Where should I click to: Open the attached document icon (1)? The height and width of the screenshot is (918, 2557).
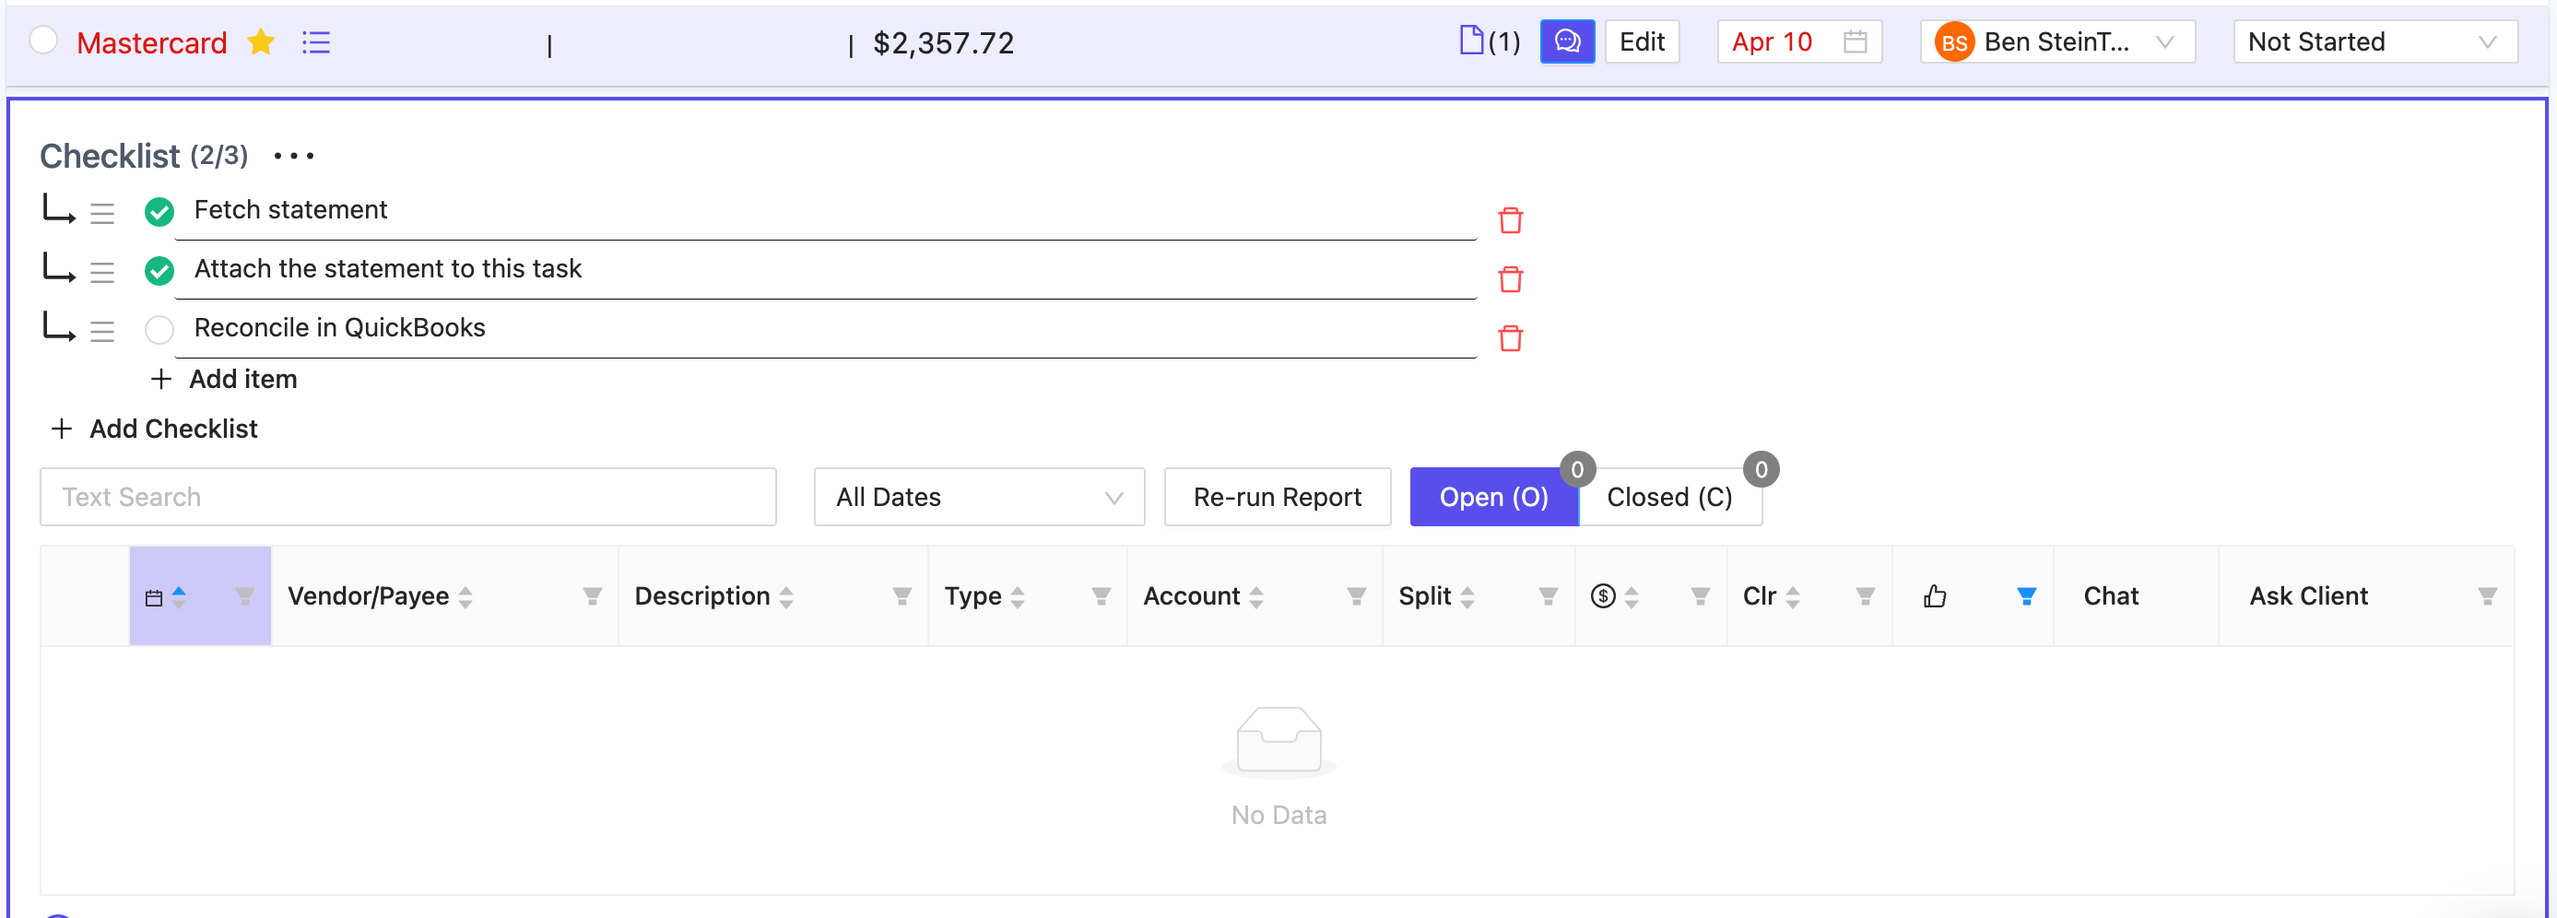[x=1471, y=41]
